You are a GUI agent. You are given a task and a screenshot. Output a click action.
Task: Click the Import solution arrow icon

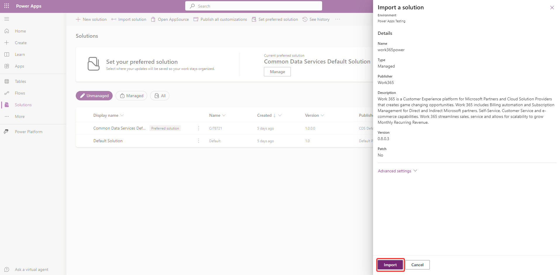tap(114, 19)
